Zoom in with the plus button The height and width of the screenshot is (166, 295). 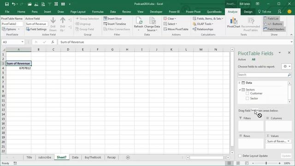280,163
